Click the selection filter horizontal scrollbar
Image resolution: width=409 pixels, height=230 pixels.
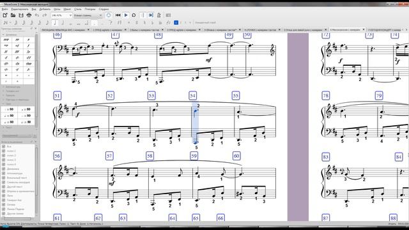[x=17, y=218]
